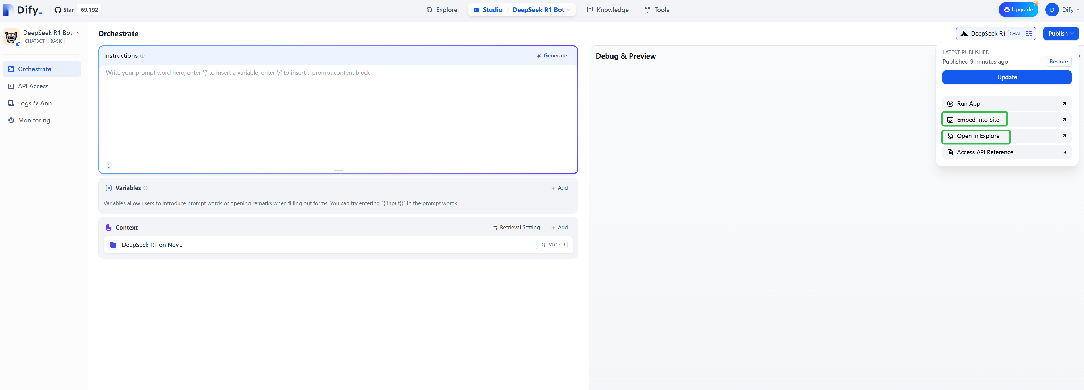1084x390 pixels.
Task: Click the Access API Reference arrow icon
Action: click(x=1064, y=152)
